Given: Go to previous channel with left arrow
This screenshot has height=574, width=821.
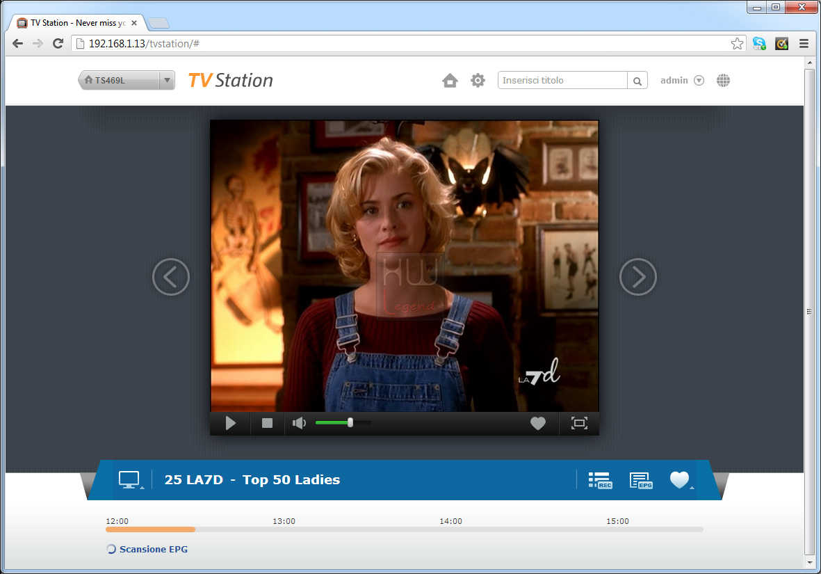Looking at the screenshot, I should (171, 277).
